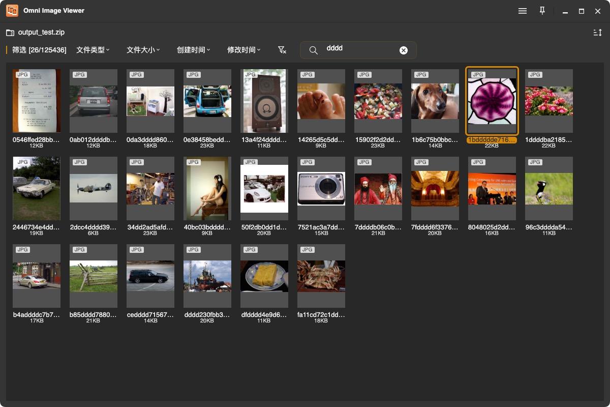This screenshot has height=407, width=610.
Task: Open the hamburger menu in title bar
Action: [x=523, y=11]
